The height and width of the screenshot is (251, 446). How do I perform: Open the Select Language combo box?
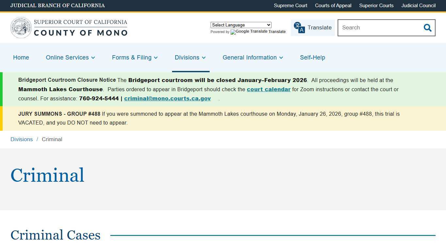241,25
